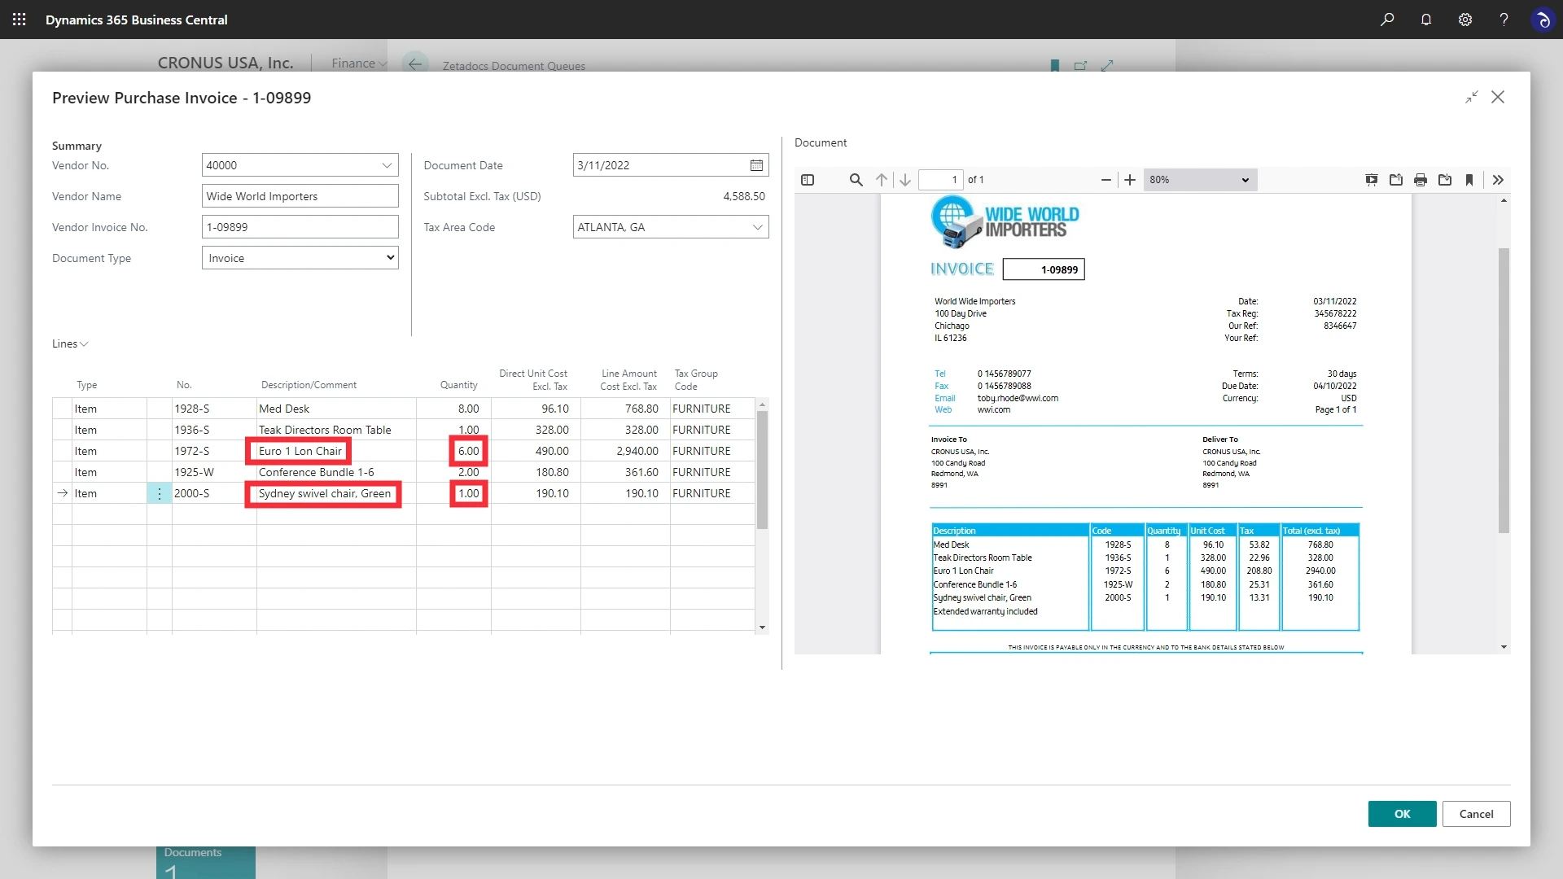This screenshot has height=879, width=1563.
Task: Click unit cost 490.00
Action: pos(536,451)
